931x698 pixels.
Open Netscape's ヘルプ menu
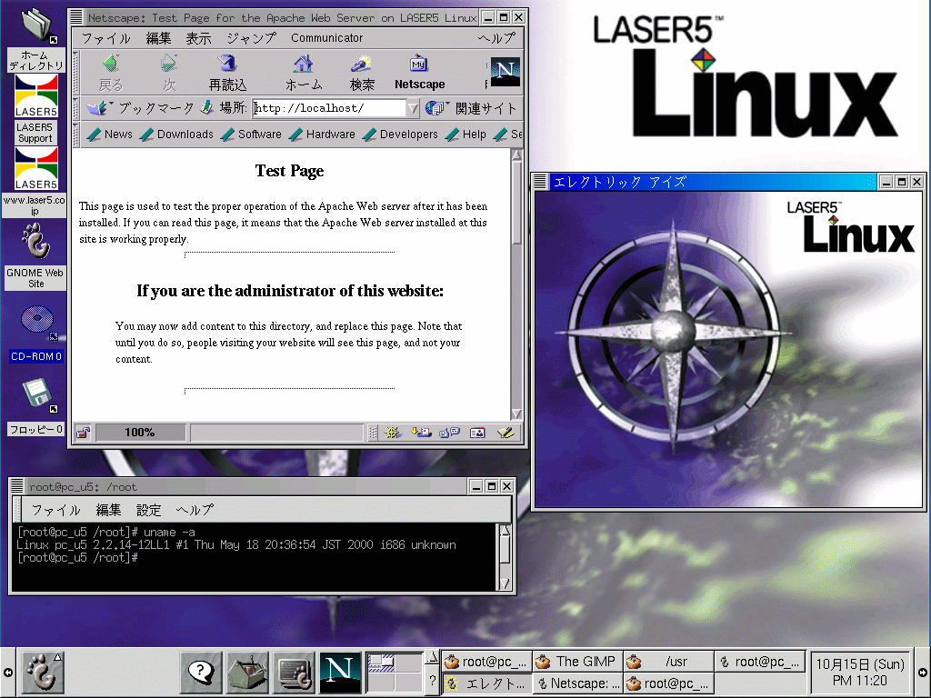coord(496,38)
